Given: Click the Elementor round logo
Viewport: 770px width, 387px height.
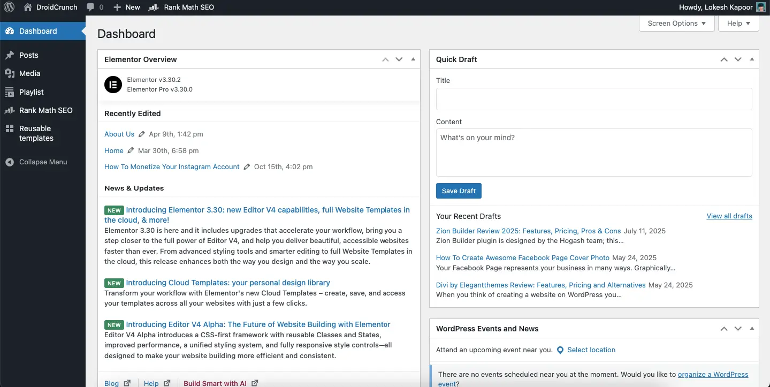Looking at the screenshot, I should pos(113,85).
